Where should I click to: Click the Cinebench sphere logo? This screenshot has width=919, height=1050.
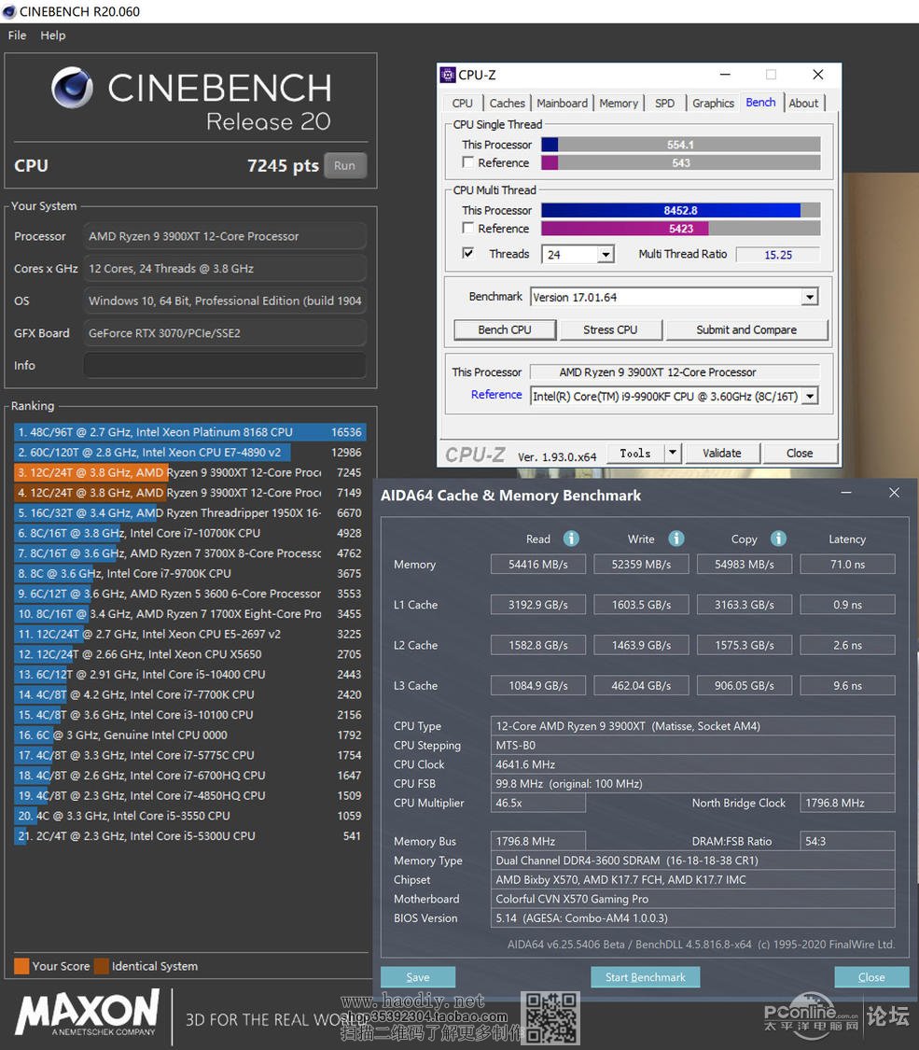pos(73,88)
